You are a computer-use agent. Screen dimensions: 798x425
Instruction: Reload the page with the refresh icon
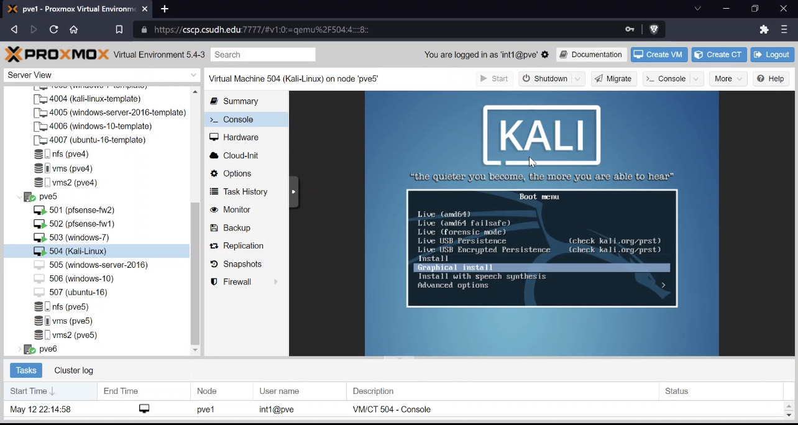pos(53,29)
